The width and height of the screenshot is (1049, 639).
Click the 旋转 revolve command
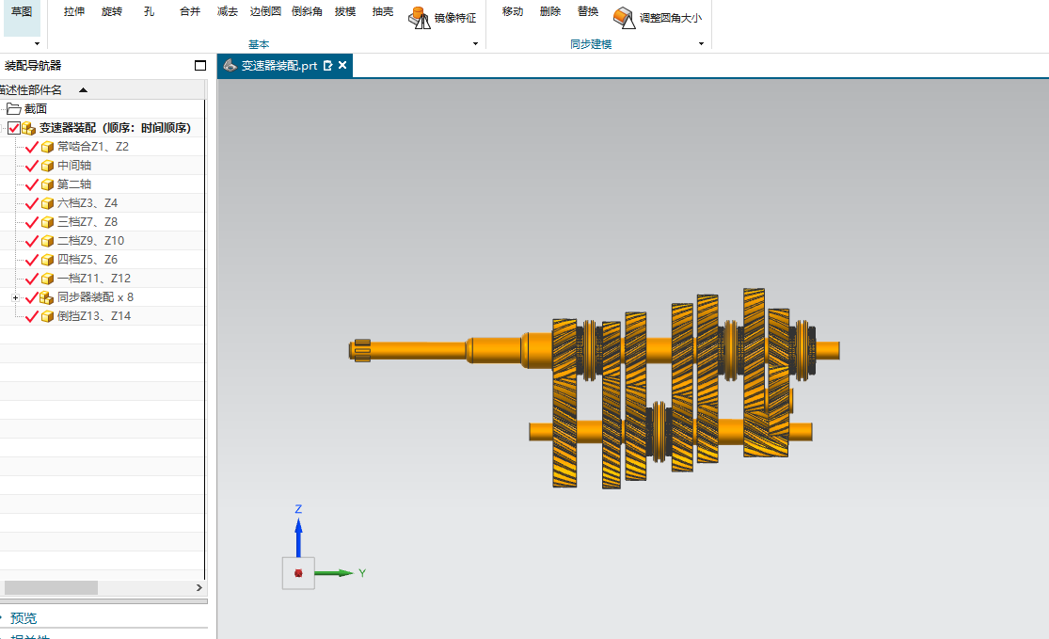(x=112, y=11)
